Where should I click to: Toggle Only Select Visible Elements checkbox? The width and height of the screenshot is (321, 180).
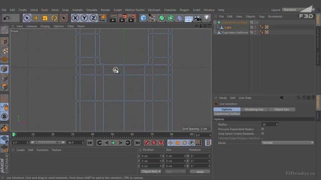coord(263,133)
